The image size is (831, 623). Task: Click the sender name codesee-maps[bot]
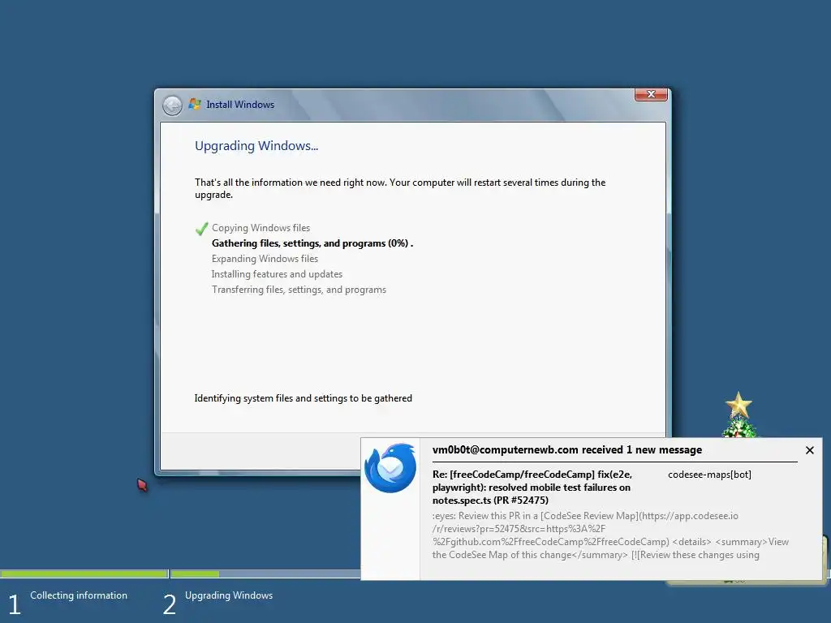709,475
